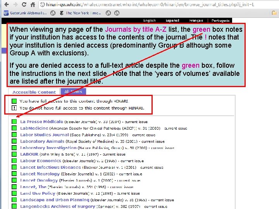Open the bookmarks folder icon at right
The width and height of the screenshot is (279, 209).
[x=274, y=13]
